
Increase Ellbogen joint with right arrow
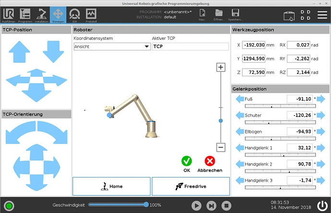pos(321,131)
